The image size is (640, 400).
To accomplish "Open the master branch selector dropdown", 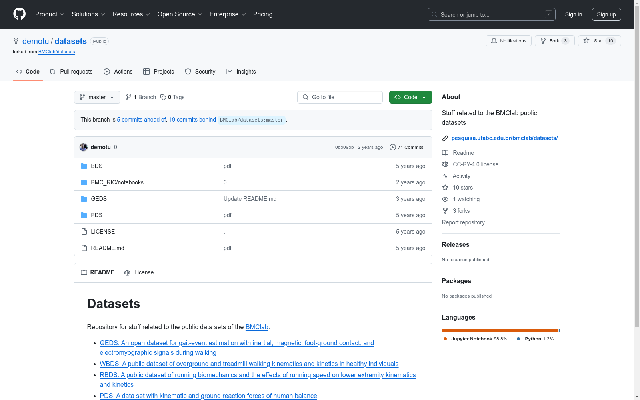I will [97, 97].
